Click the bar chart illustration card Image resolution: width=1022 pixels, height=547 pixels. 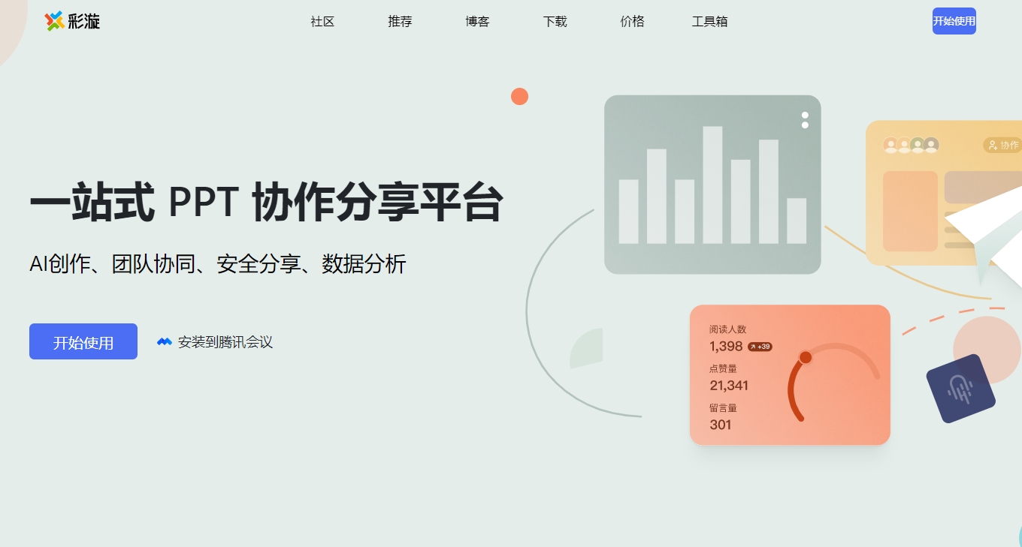pos(712,185)
